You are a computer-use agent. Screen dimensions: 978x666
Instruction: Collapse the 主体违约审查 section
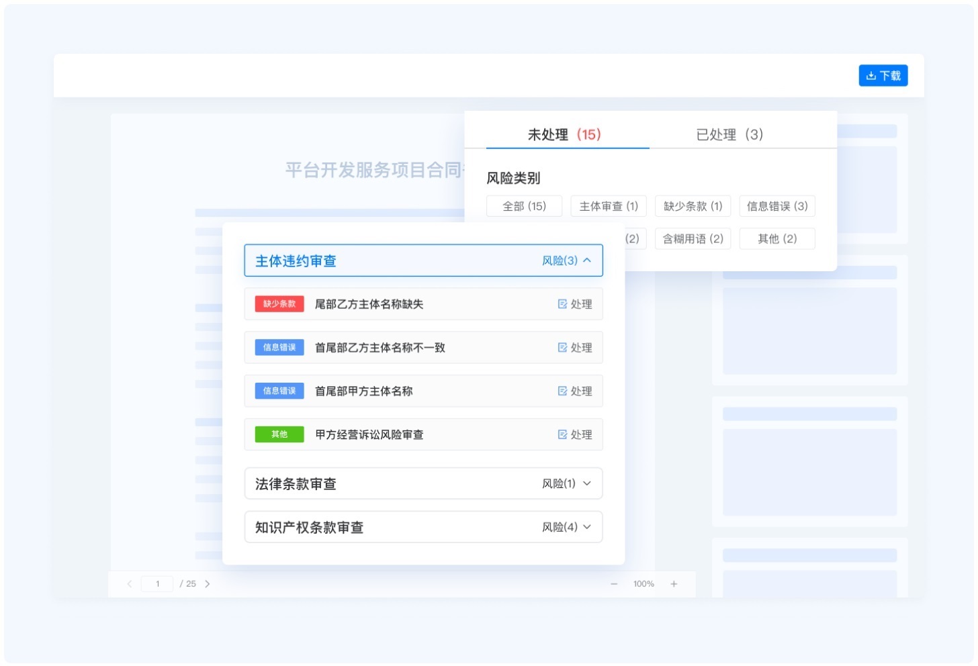pyautogui.click(x=586, y=260)
